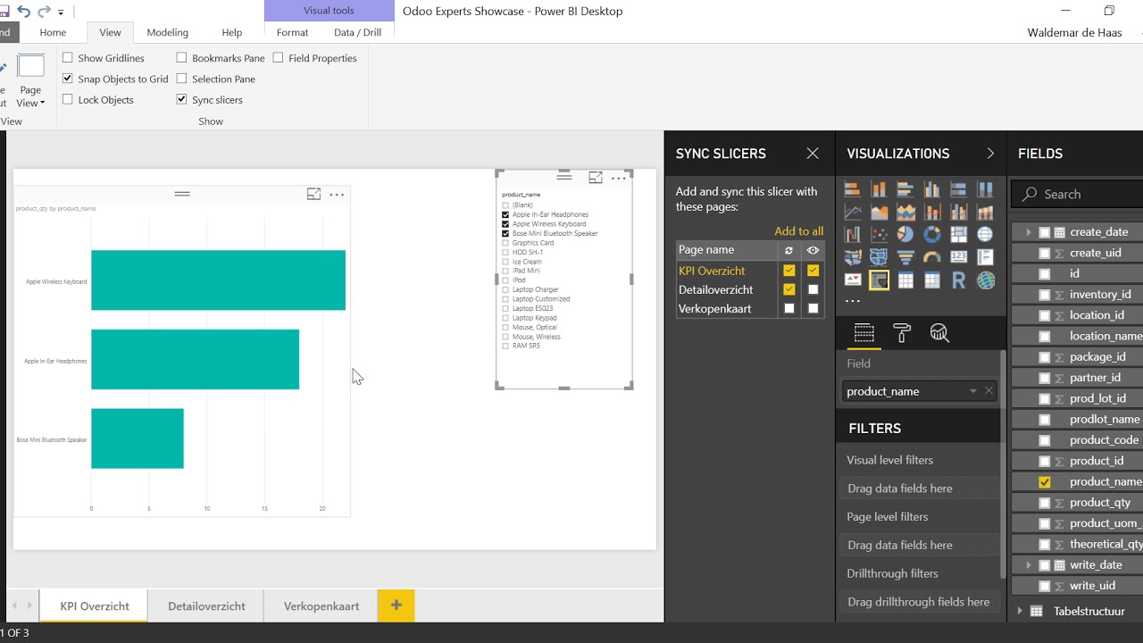Choose the area chart visualization
This screenshot has height=643, width=1143.
point(879,213)
